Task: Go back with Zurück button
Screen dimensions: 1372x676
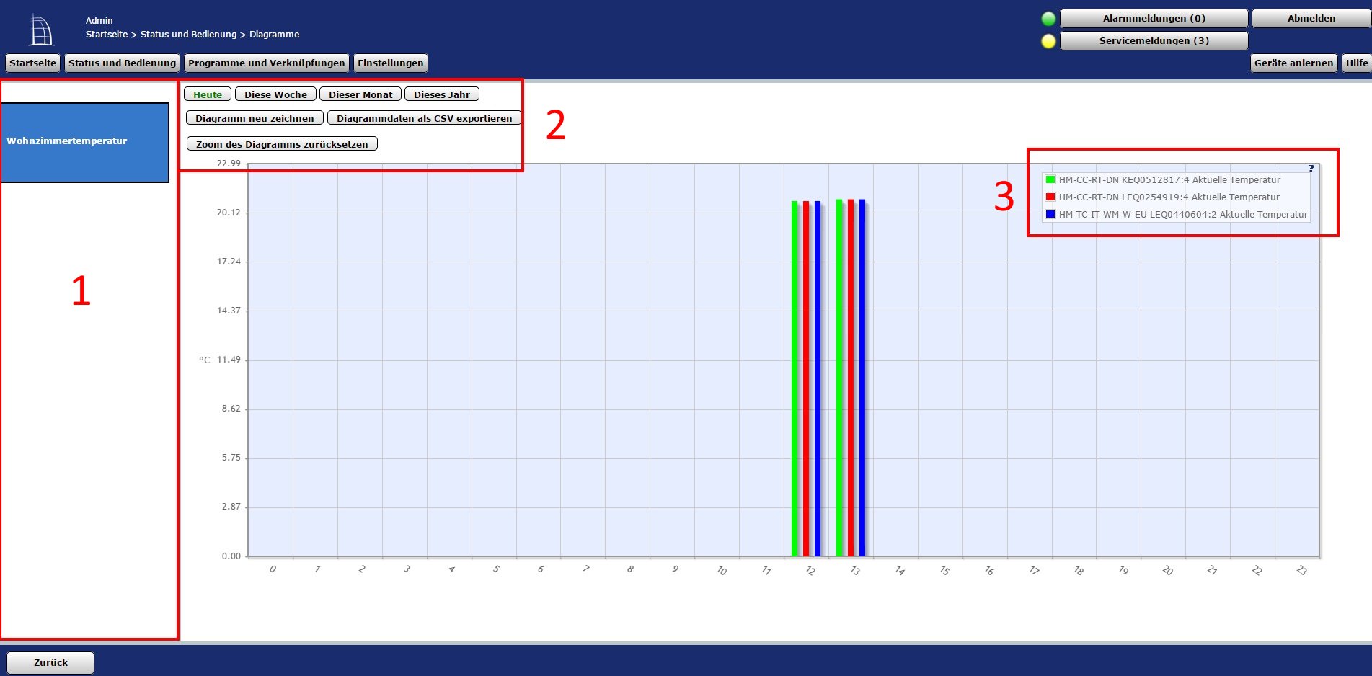Action: (50, 662)
